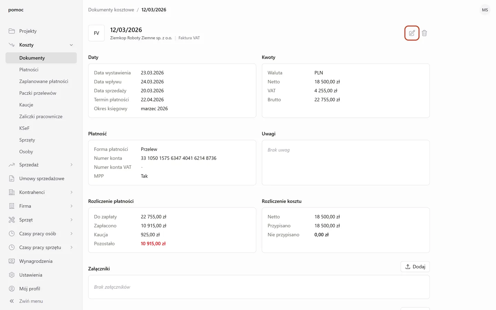
Task: Click the Mój profil user icon
Action: click(12, 289)
